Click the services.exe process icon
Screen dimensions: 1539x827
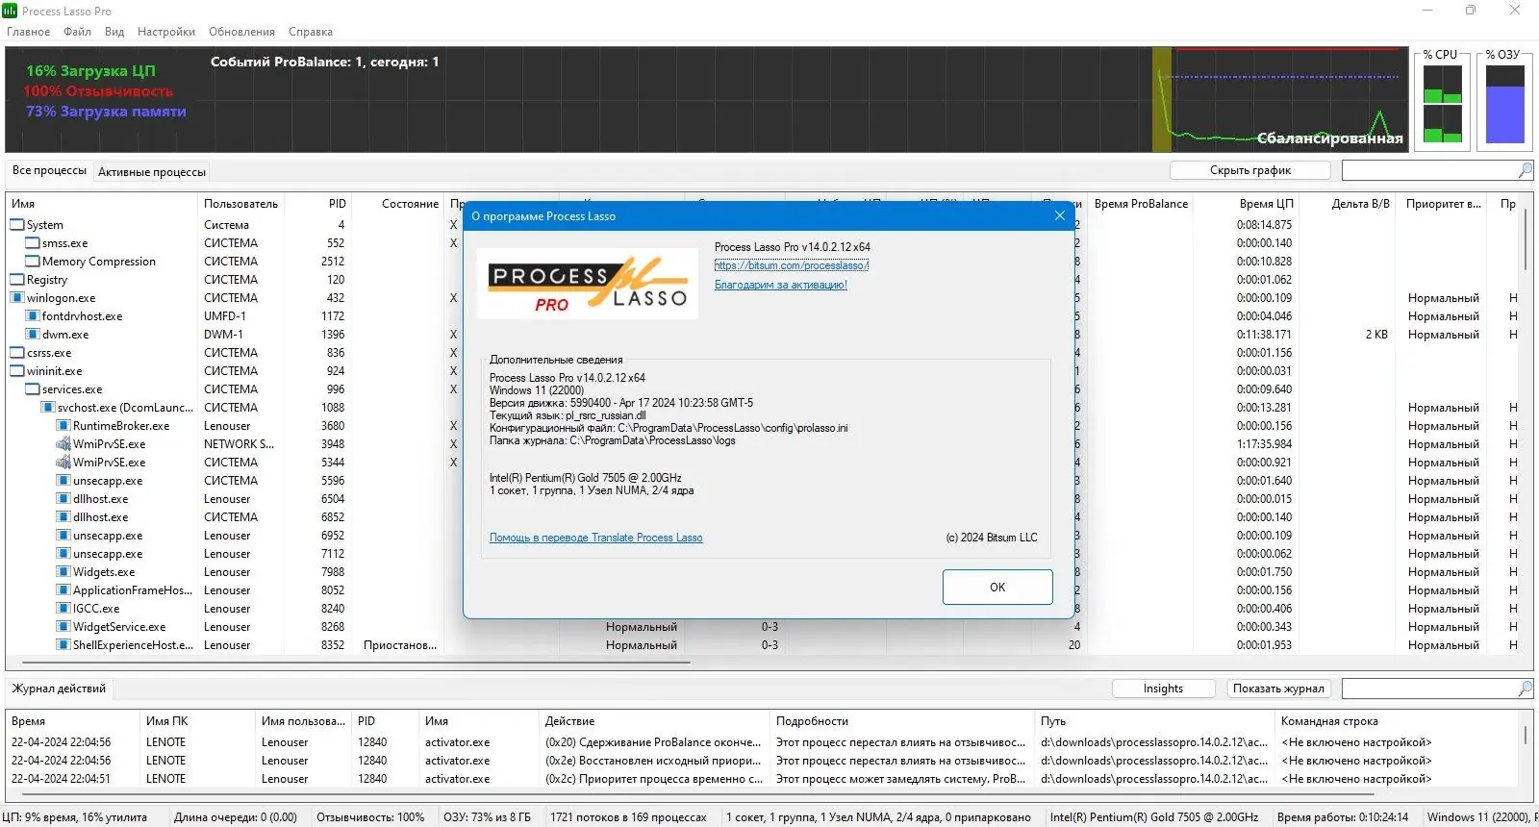click(33, 389)
